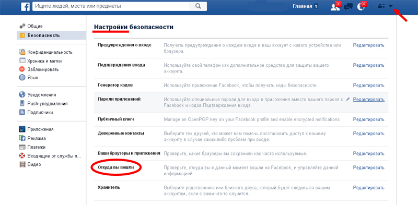The image size is (418, 205).
Task: Edit Откуда вы вошли setting
Action: tap(369, 167)
